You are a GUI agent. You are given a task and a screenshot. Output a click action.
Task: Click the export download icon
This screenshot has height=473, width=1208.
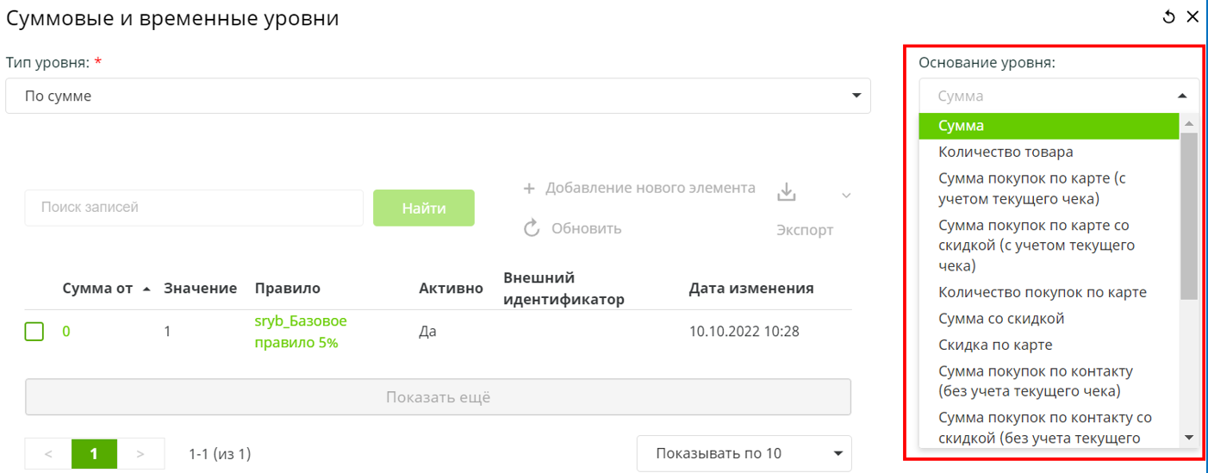786,193
